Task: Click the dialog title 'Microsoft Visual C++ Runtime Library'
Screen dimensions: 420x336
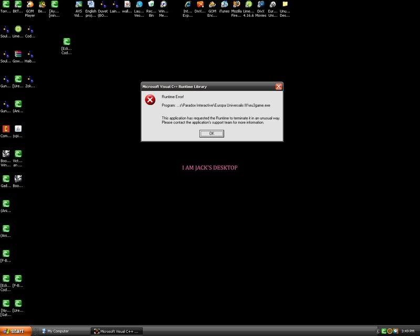Action: pos(174,87)
